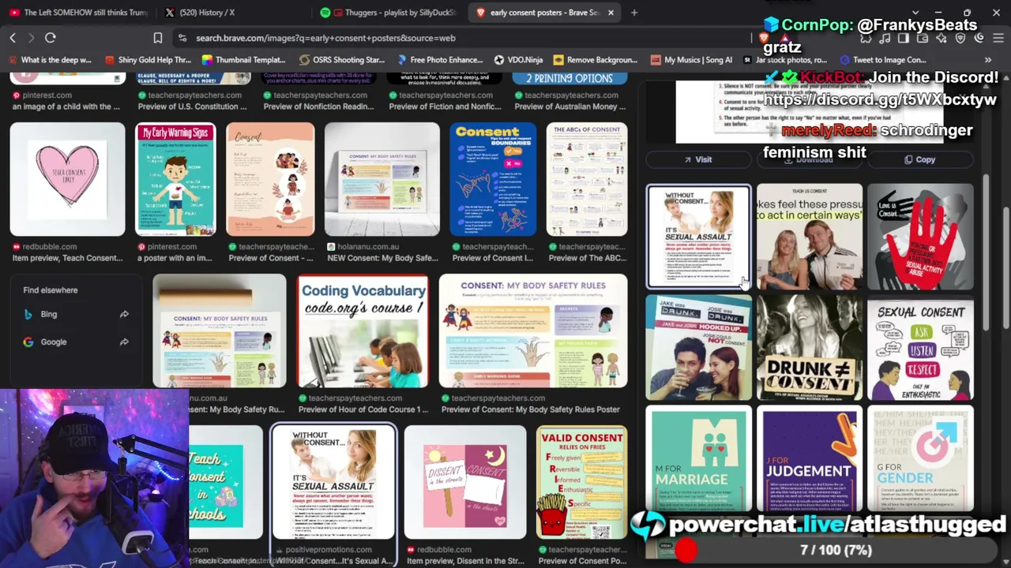Select the 'Drunk ≠ Consent' related image
This screenshot has width=1011, height=568.
click(810, 347)
